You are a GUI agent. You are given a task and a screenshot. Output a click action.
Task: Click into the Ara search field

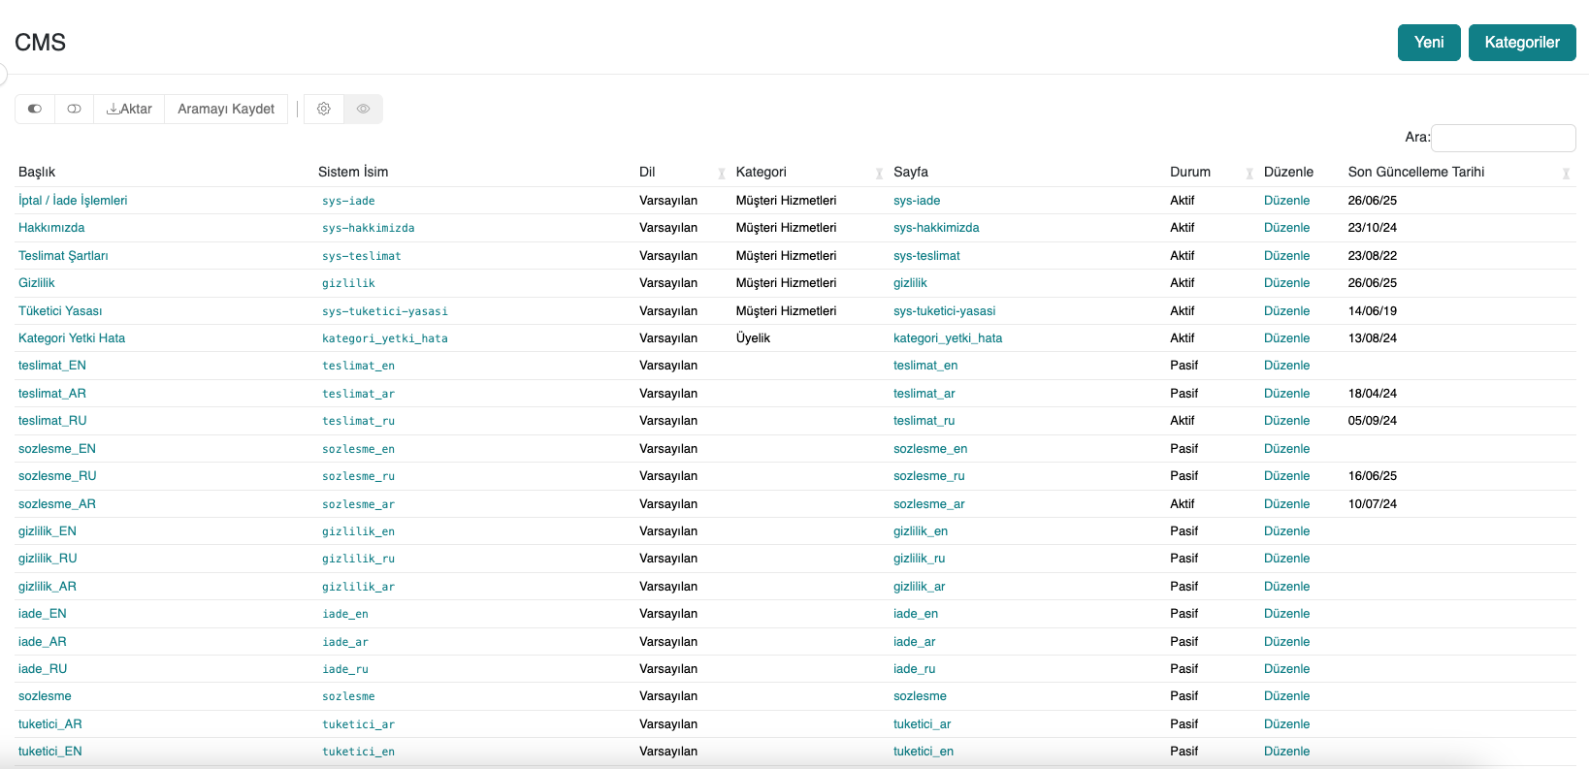point(1503,138)
